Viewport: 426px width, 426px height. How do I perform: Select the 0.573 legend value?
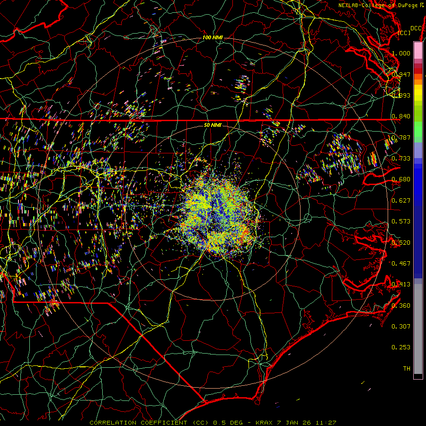(401, 221)
